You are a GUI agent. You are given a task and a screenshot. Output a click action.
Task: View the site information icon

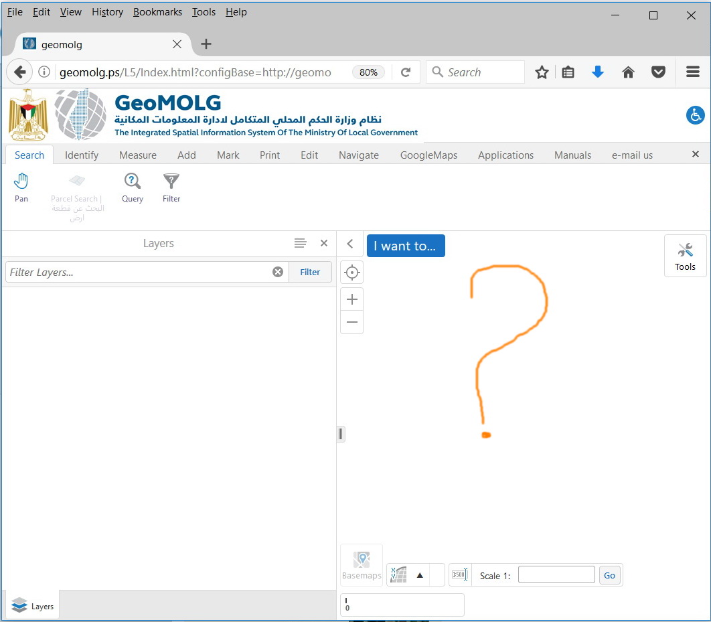44,72
